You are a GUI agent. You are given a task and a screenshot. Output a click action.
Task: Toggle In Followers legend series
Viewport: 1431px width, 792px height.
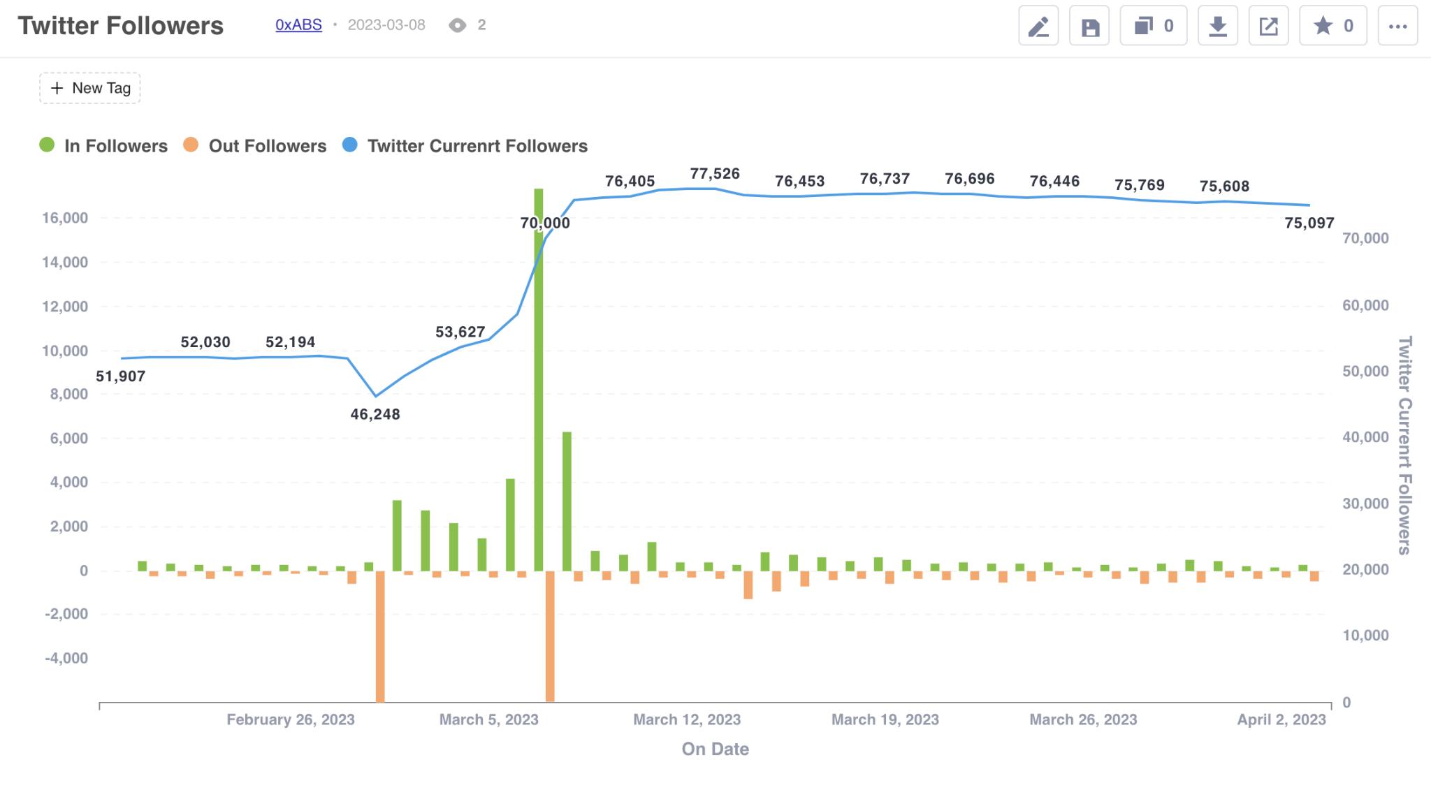pyautogui.click(x=103, y=146)
